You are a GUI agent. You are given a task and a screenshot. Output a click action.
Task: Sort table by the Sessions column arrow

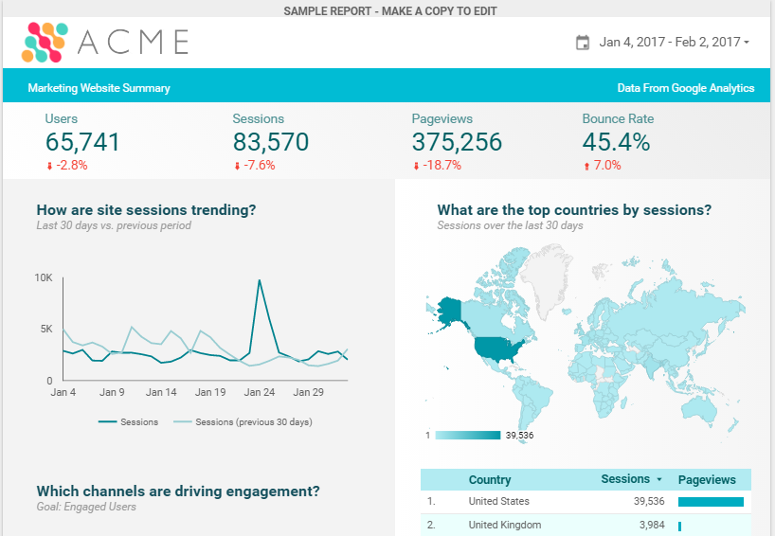(x=659, y=480)
